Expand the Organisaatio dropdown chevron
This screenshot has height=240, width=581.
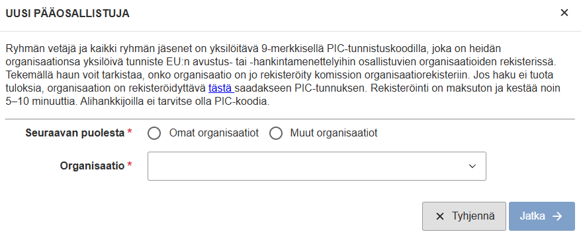pos(472,166)
